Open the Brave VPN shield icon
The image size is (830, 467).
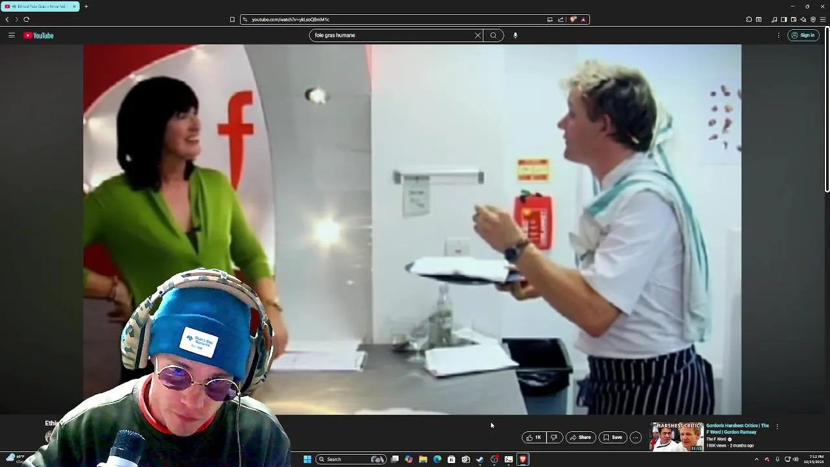(x=813, y=19)
